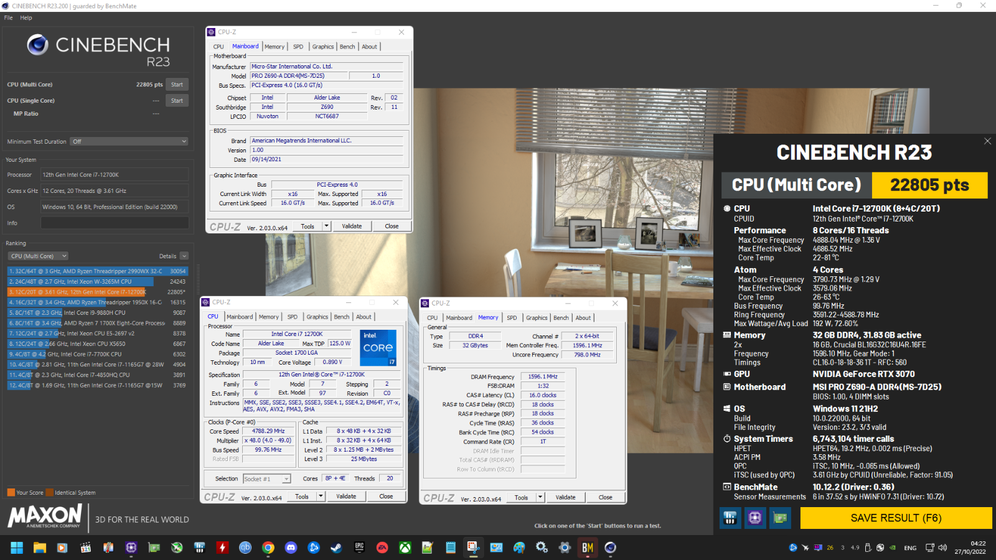Click the Info input field in Cinebench
Image resolution: width=996 pixels, height=560 pixels.
click(115, 223)
